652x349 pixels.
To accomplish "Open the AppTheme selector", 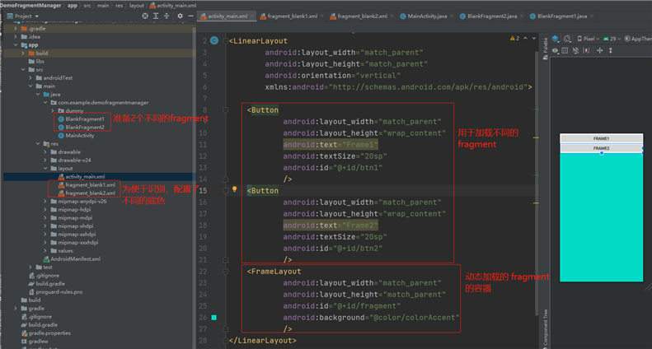I will click(x=638, y=39).
